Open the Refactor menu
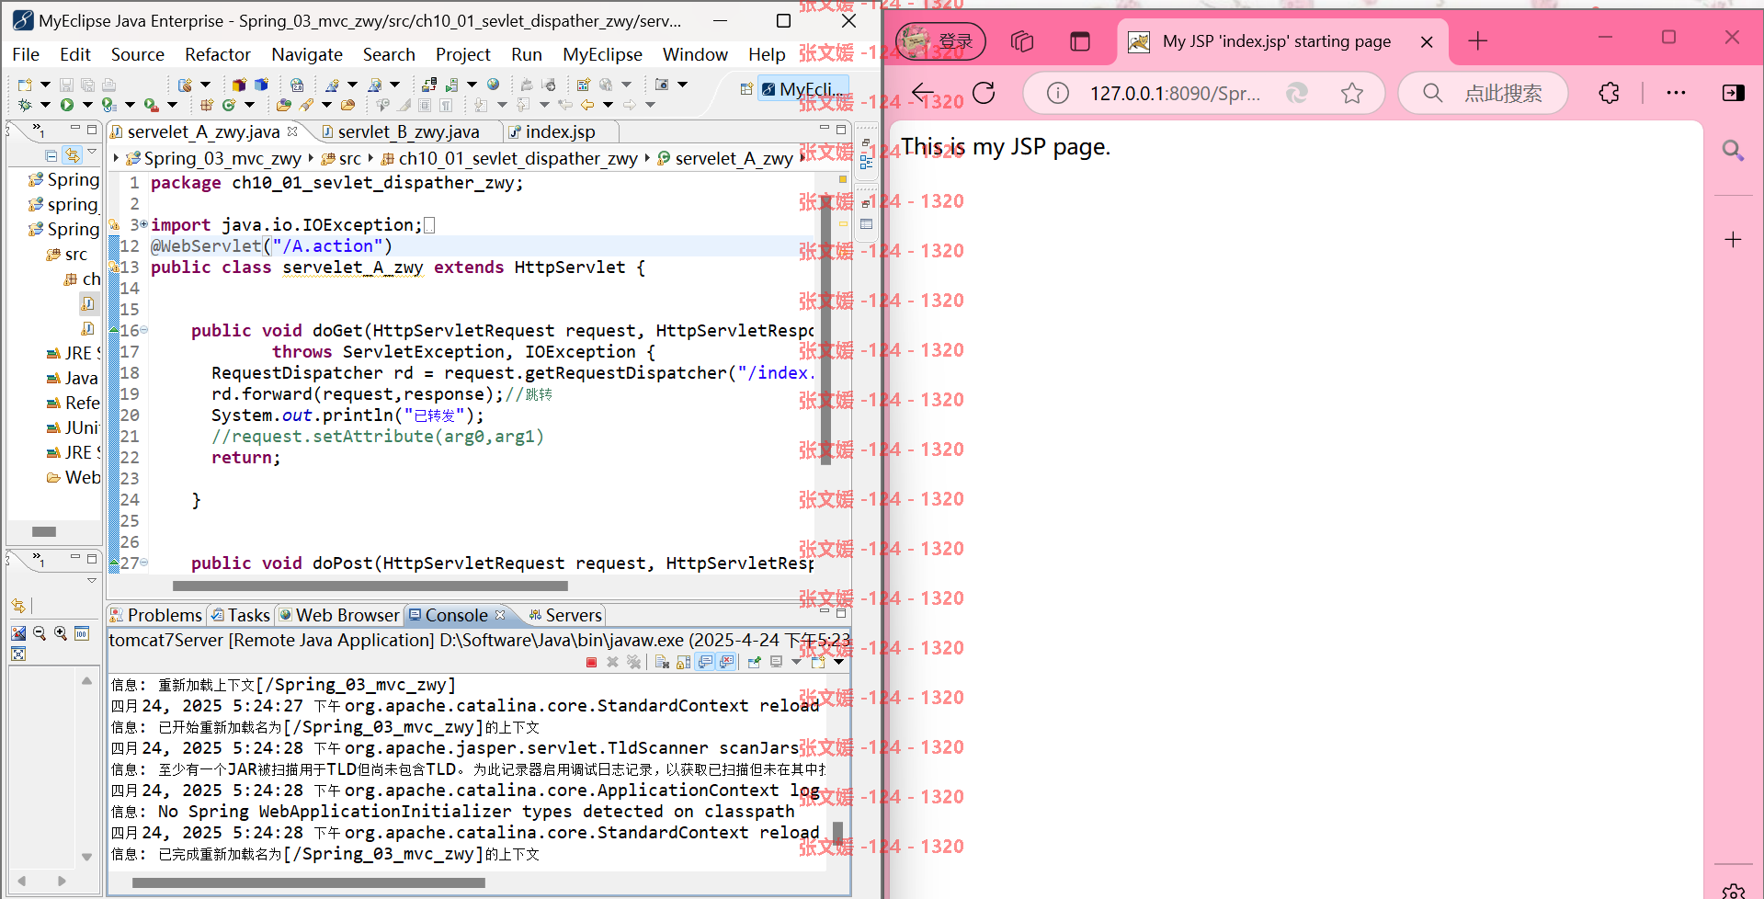The height and width of the screenshot is (899, 1764). tap(218, 54)
